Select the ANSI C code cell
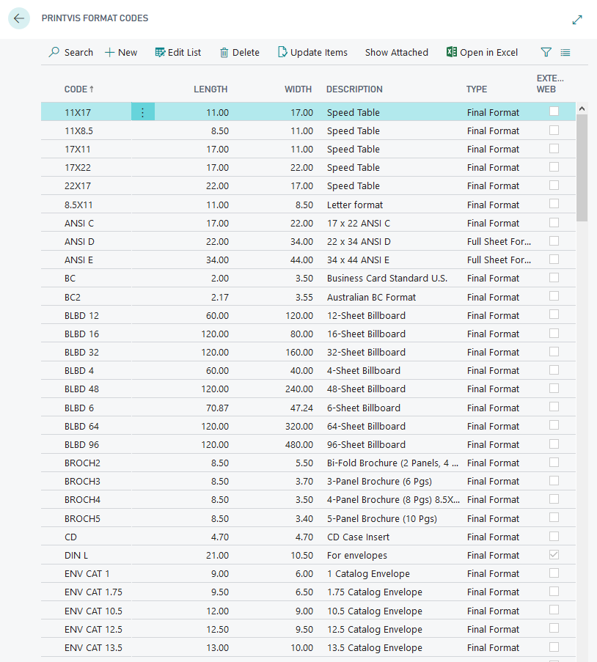 79,223
